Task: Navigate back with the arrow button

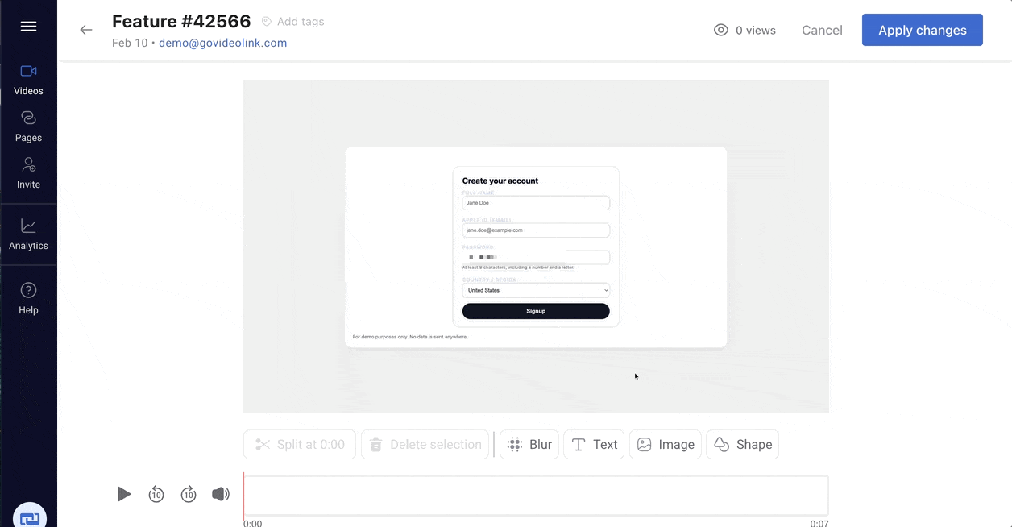Action: click(x=86, y=30)
